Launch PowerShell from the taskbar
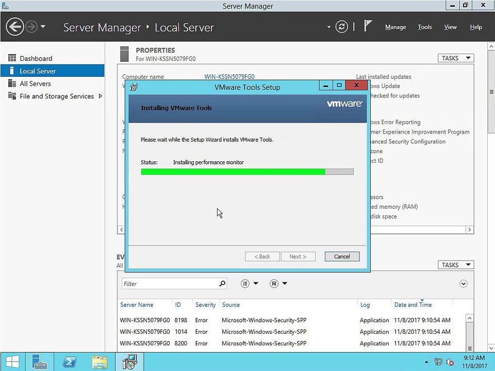This screenshot has height=371, width=495. pos(70,362)
